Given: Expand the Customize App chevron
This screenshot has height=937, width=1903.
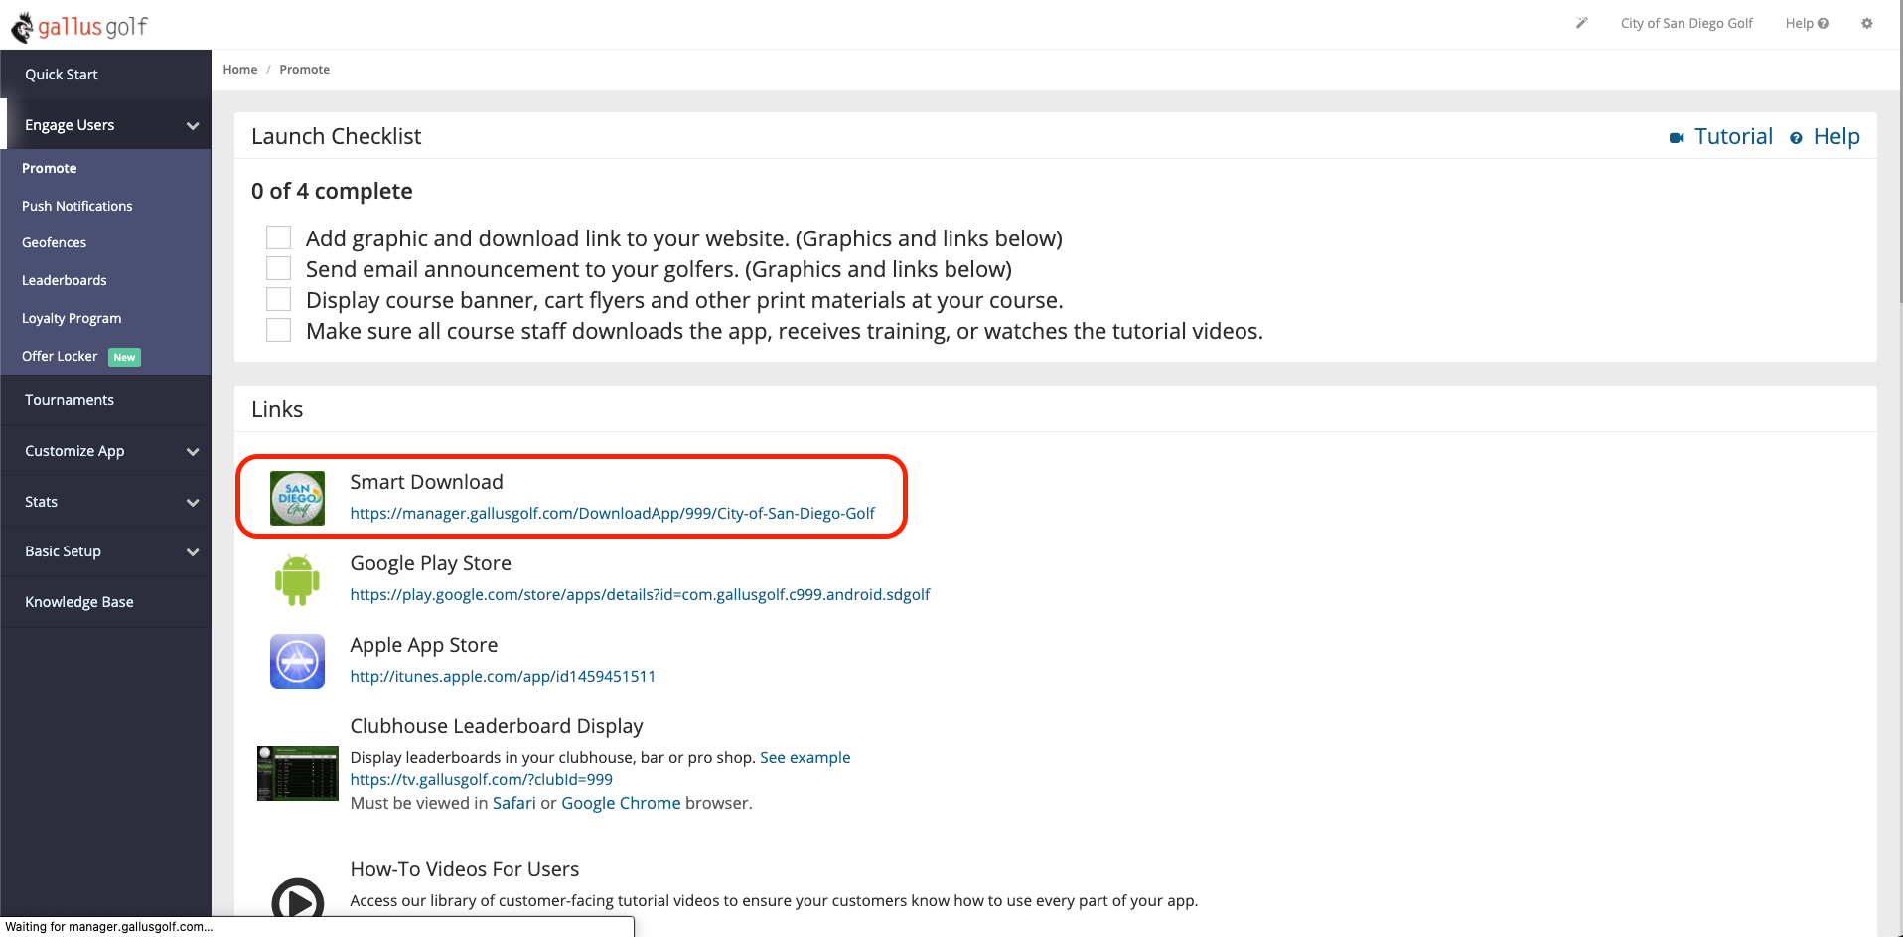Looking at the screenshot, I should (x=193, y=452).
